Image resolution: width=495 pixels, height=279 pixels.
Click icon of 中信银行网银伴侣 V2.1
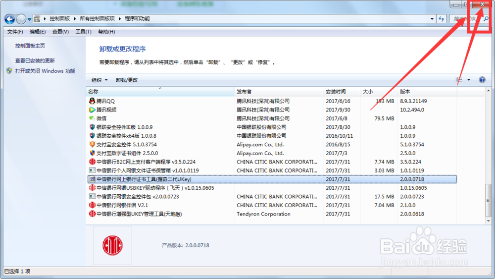point(92,205)
